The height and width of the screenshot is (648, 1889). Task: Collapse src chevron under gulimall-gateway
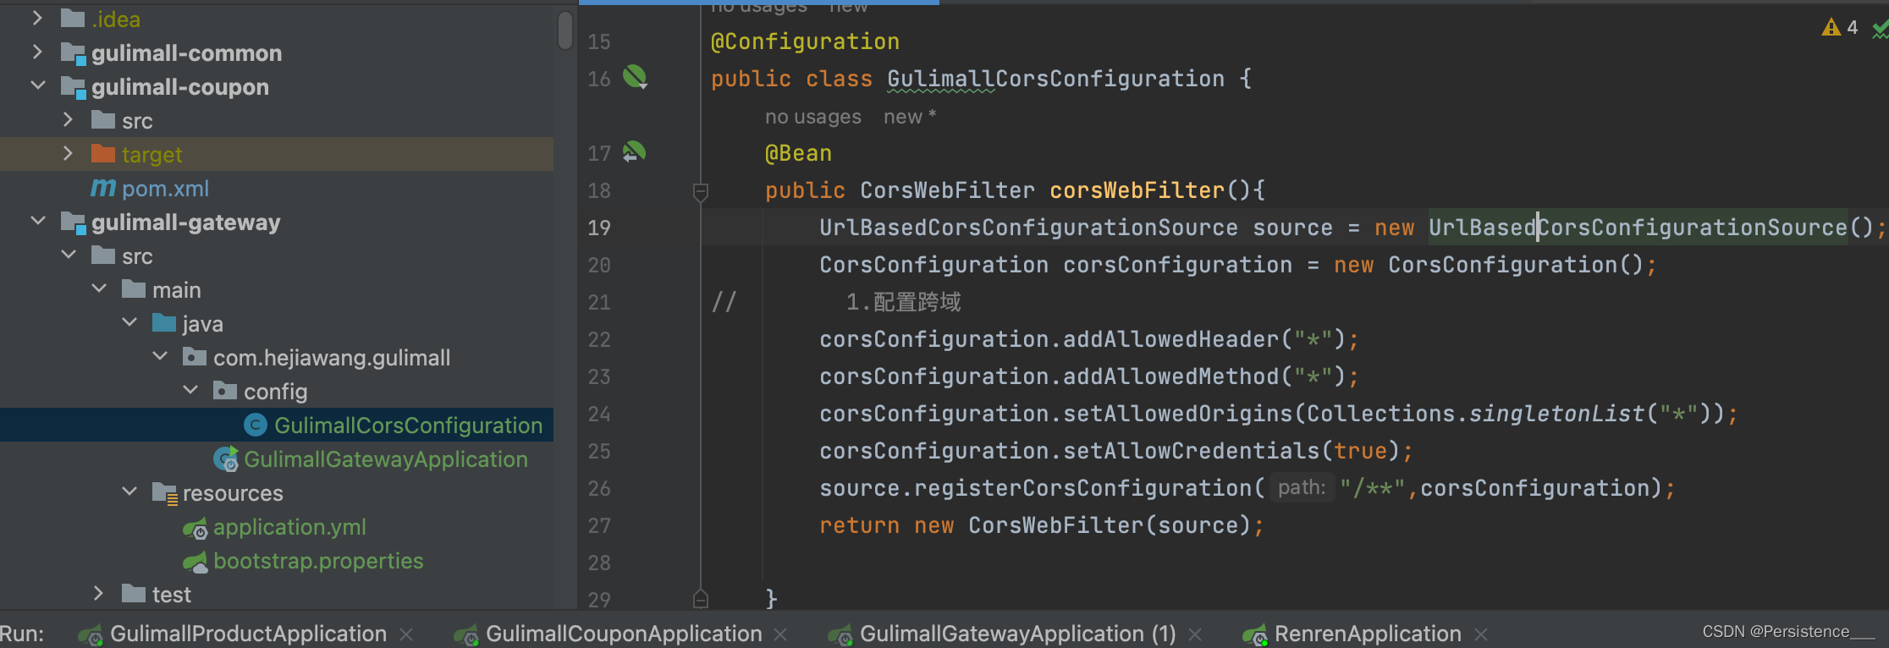68,255
